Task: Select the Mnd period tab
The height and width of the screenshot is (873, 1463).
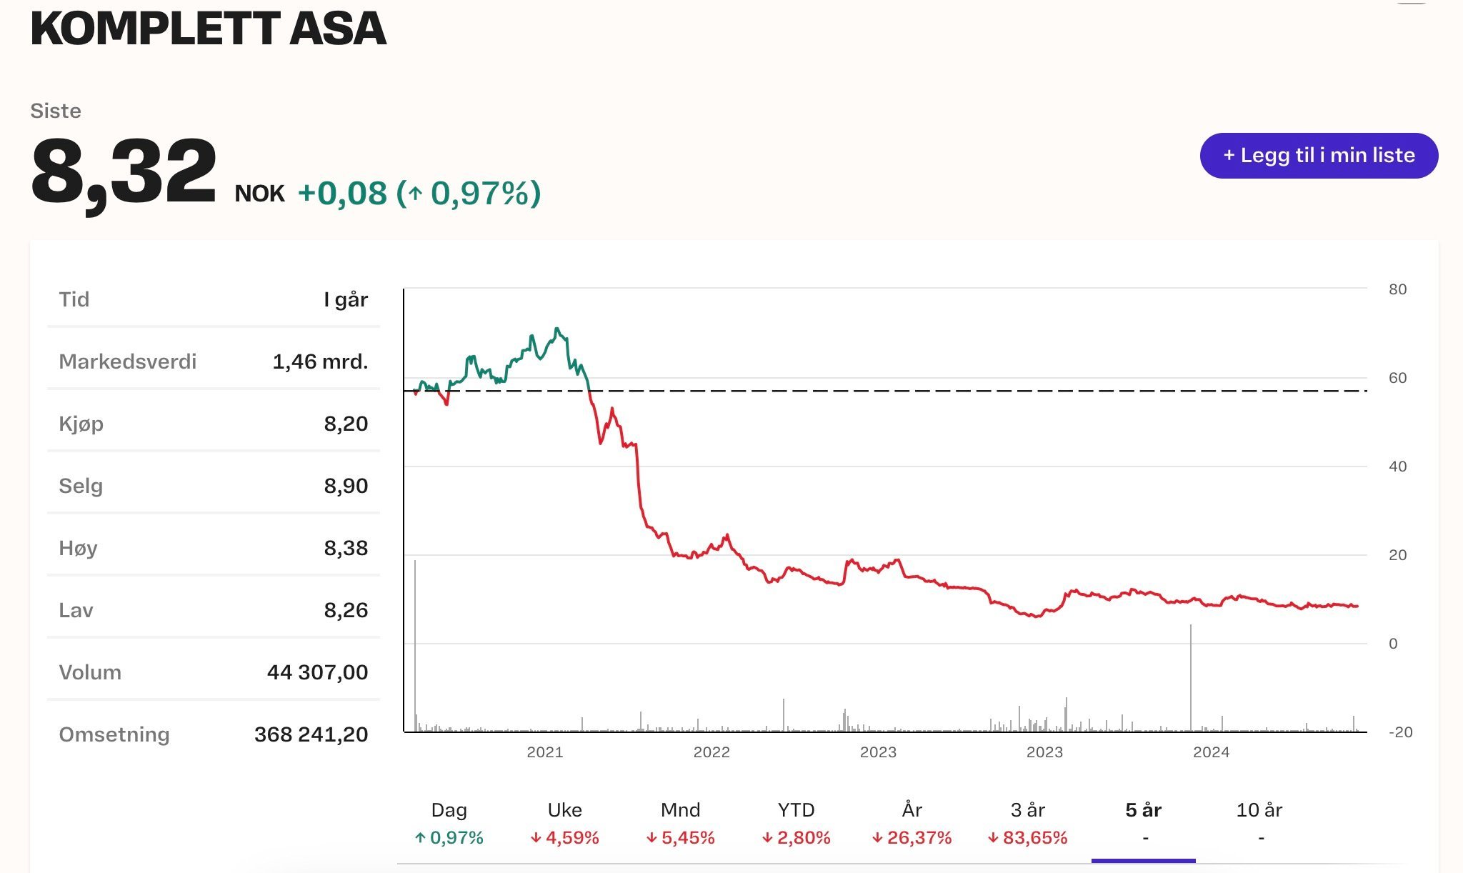Action: click(x=680, y=823)
